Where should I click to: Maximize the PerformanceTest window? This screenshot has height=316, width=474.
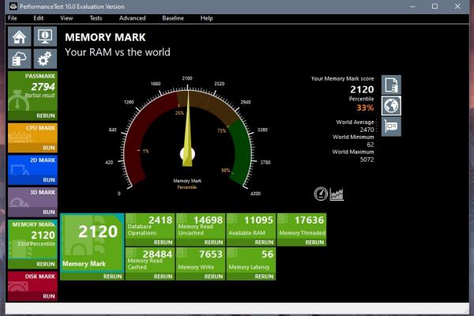click(x=434, y=6)
